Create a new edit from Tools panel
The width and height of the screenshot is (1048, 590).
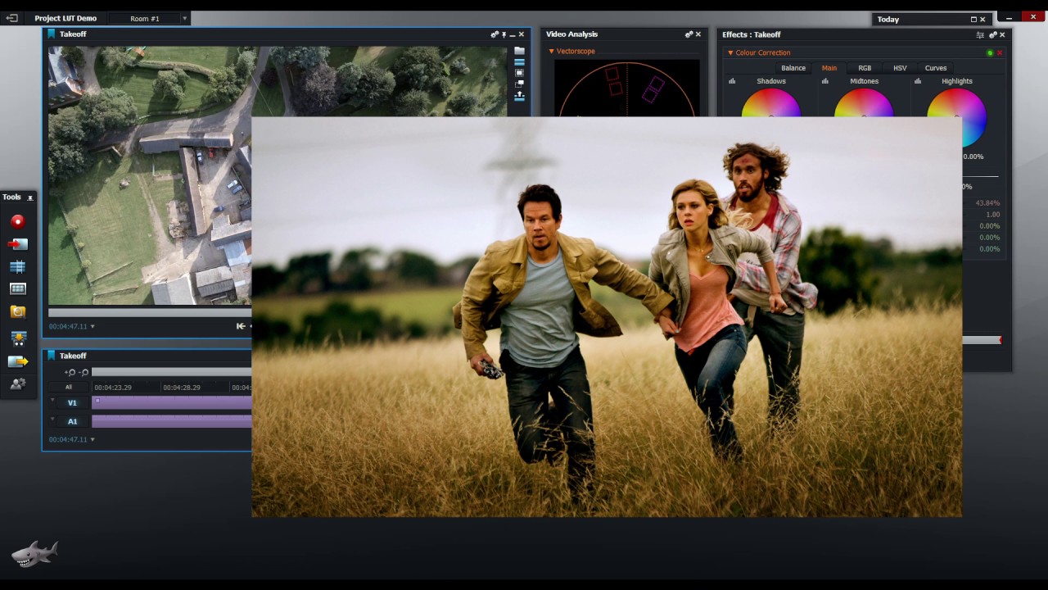click(x=17, y=266)
